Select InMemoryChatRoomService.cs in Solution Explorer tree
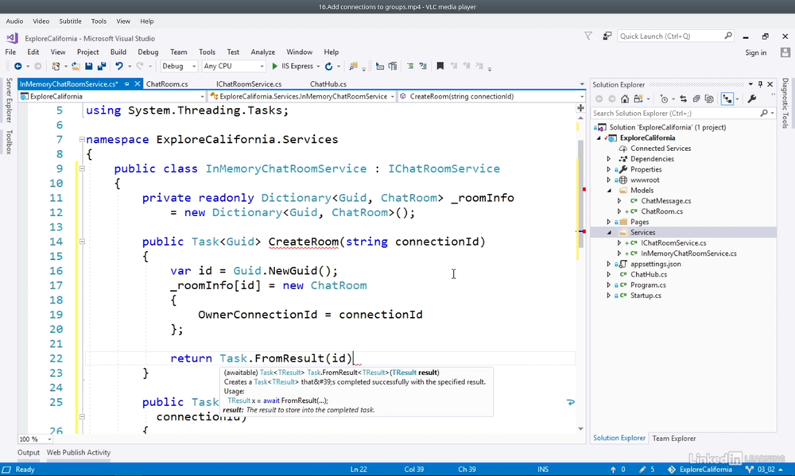The height and width of the screenshot is (476, 795). pyautogui.click(x=688, y=253)
